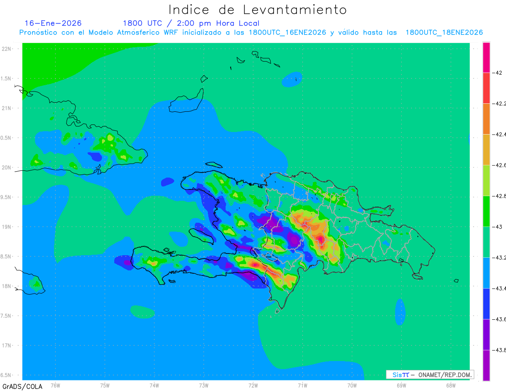Select the bright green swatch between -42.8 and -43

(486, 211)
